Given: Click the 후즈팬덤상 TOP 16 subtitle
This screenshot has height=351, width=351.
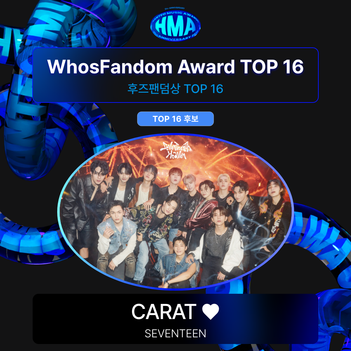Looking at the screenshot, I should click(175, 89).
